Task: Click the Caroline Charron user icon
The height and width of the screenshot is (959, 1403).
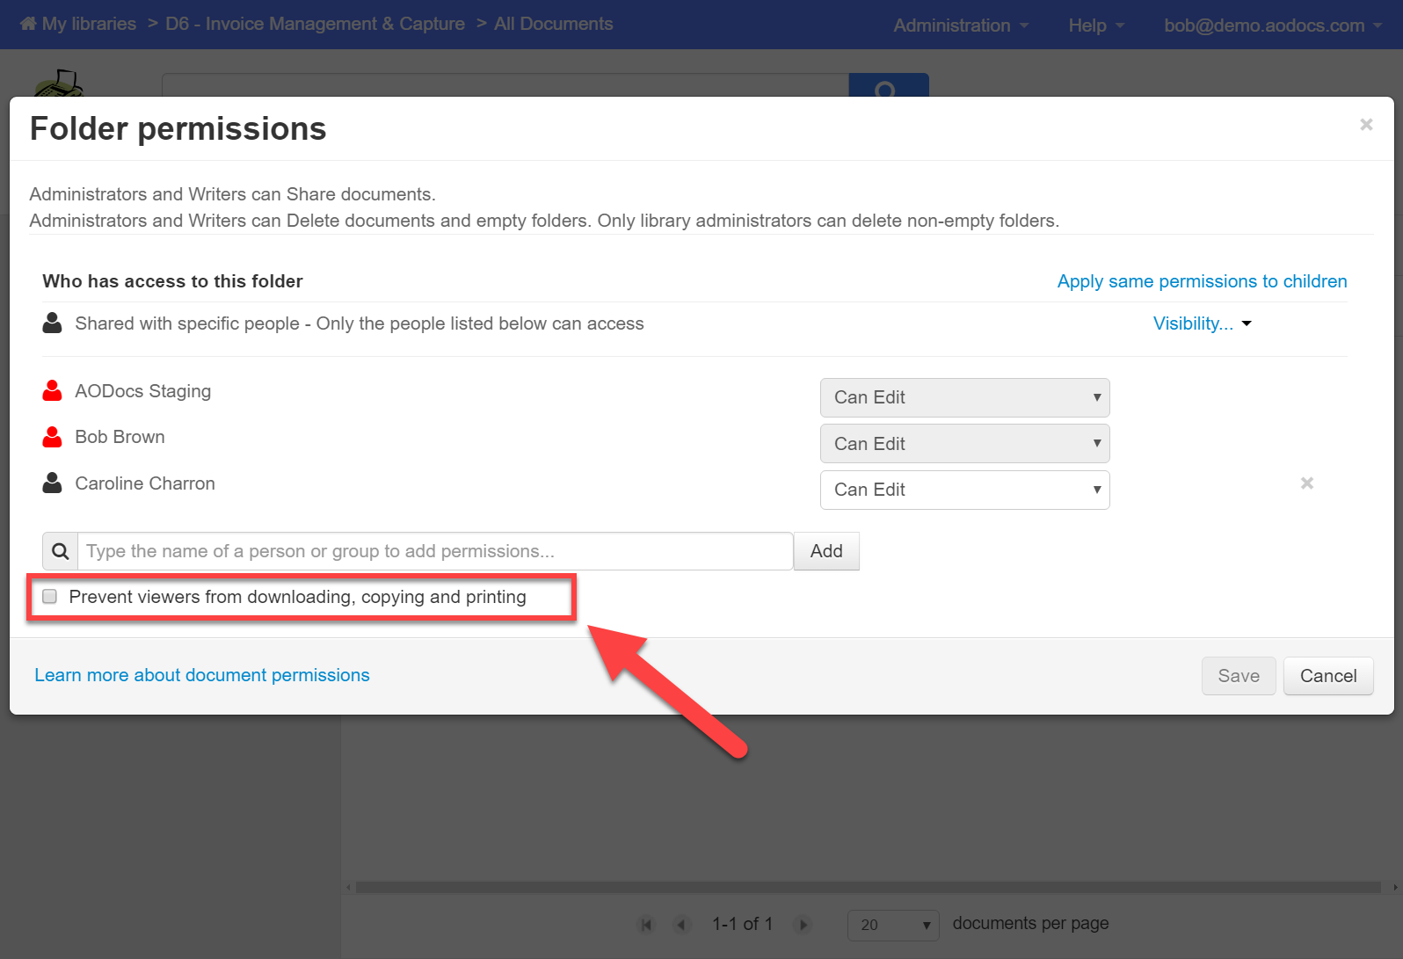Action: [53, 483]
